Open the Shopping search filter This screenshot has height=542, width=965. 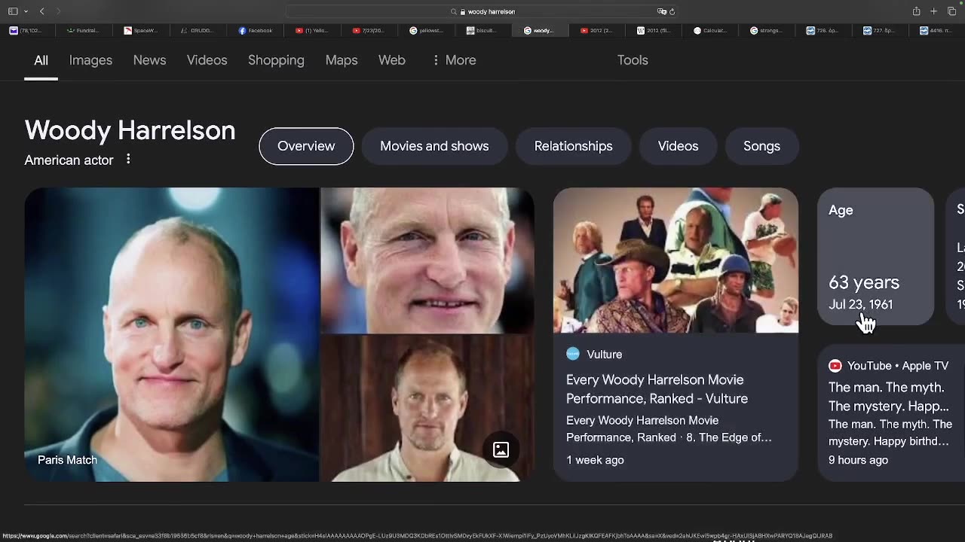click(x=276, y=60)
